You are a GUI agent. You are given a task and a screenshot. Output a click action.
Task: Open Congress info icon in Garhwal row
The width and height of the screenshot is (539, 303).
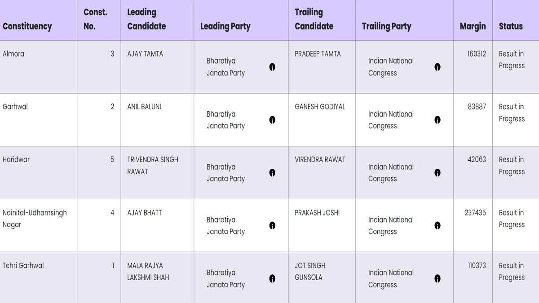click(437, 120)
